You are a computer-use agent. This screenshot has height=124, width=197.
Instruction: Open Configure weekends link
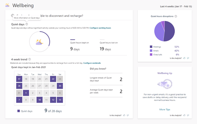tap(92, 63)
